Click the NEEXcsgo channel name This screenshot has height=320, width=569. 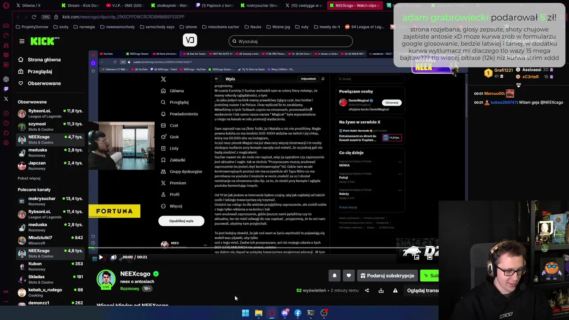[135, 274]
